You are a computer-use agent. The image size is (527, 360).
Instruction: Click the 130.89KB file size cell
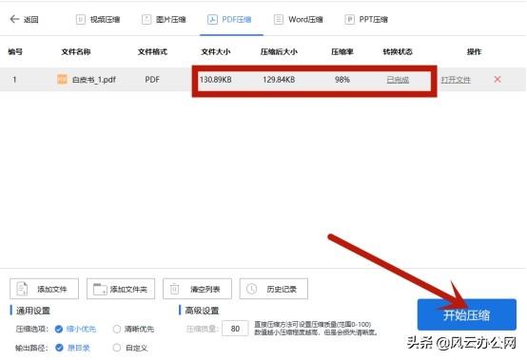point(215,80)
